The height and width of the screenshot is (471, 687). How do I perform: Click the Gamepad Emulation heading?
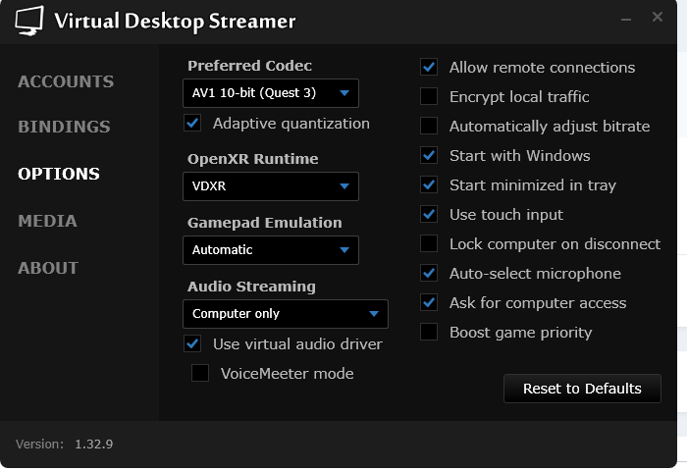(265, 223)
